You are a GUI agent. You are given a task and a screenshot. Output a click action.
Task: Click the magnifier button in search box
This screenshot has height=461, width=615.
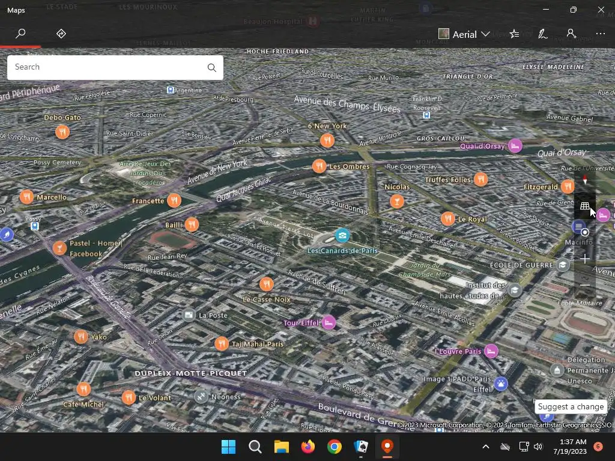point(212,67)
